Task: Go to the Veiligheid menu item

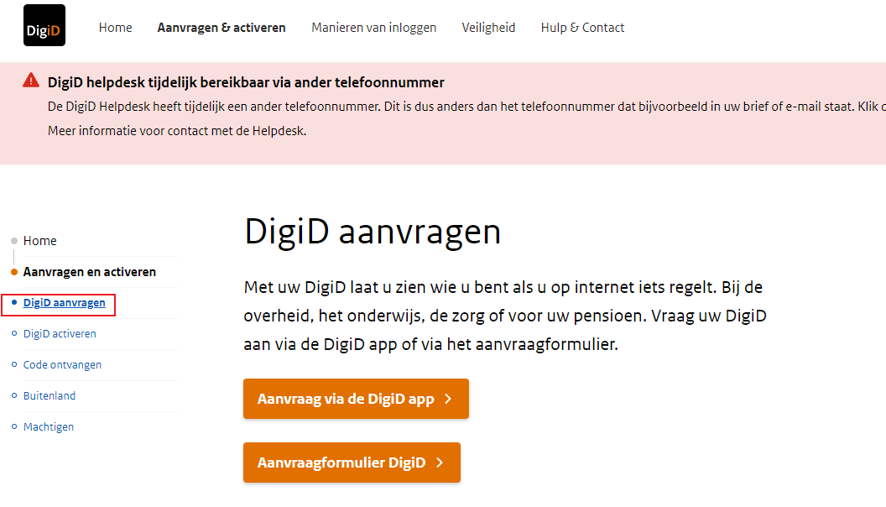Action: (488, 28)
